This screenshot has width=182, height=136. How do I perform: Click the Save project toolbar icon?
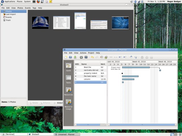pyautogui.click(x=75, y=57)
